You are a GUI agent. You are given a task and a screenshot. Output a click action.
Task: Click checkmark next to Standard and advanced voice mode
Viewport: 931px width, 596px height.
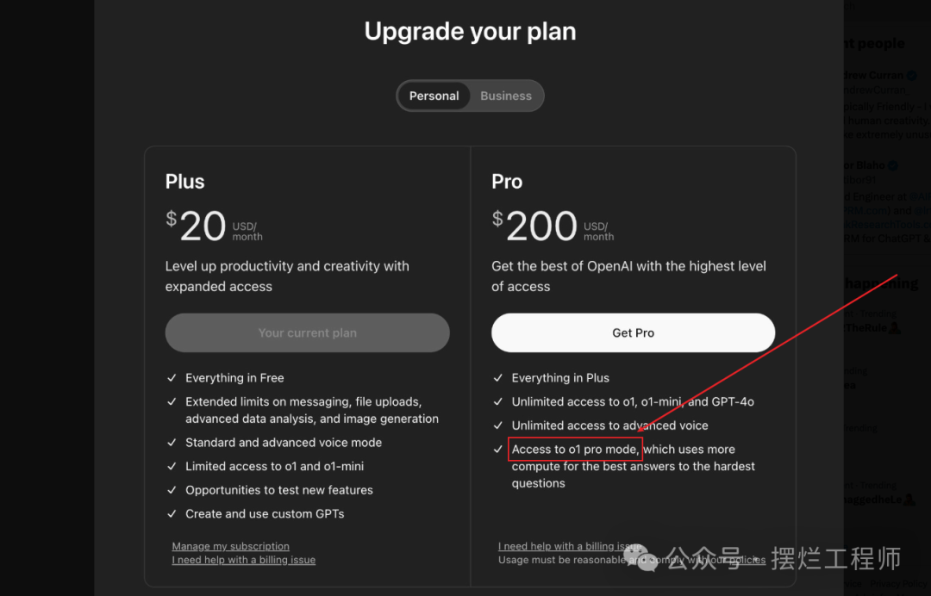(172, 443)
